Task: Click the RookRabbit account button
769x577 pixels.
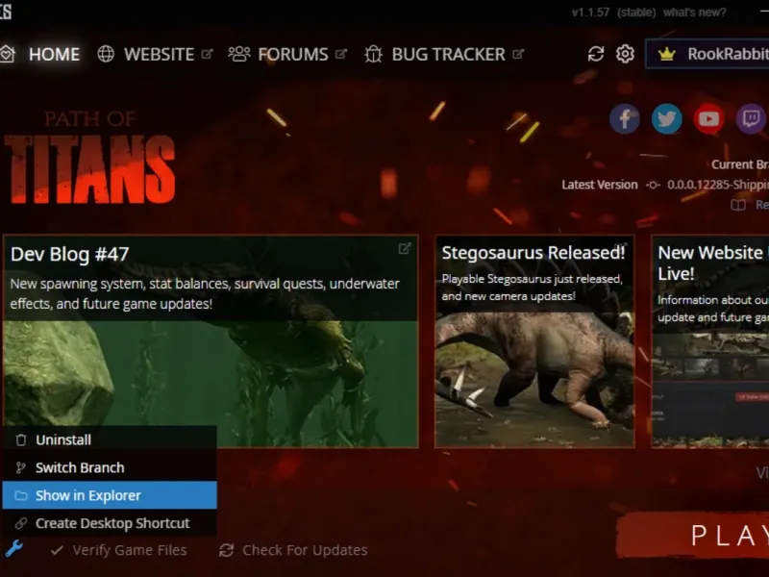Action: tap(707, 54)
